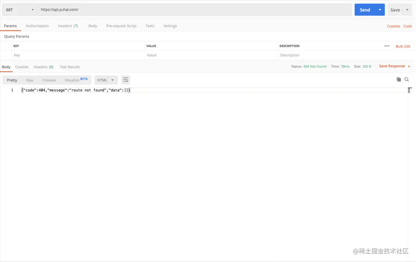This screenshot has width=416, height=262.
Task: Click the Send button
Action: (x=365, y=10)
